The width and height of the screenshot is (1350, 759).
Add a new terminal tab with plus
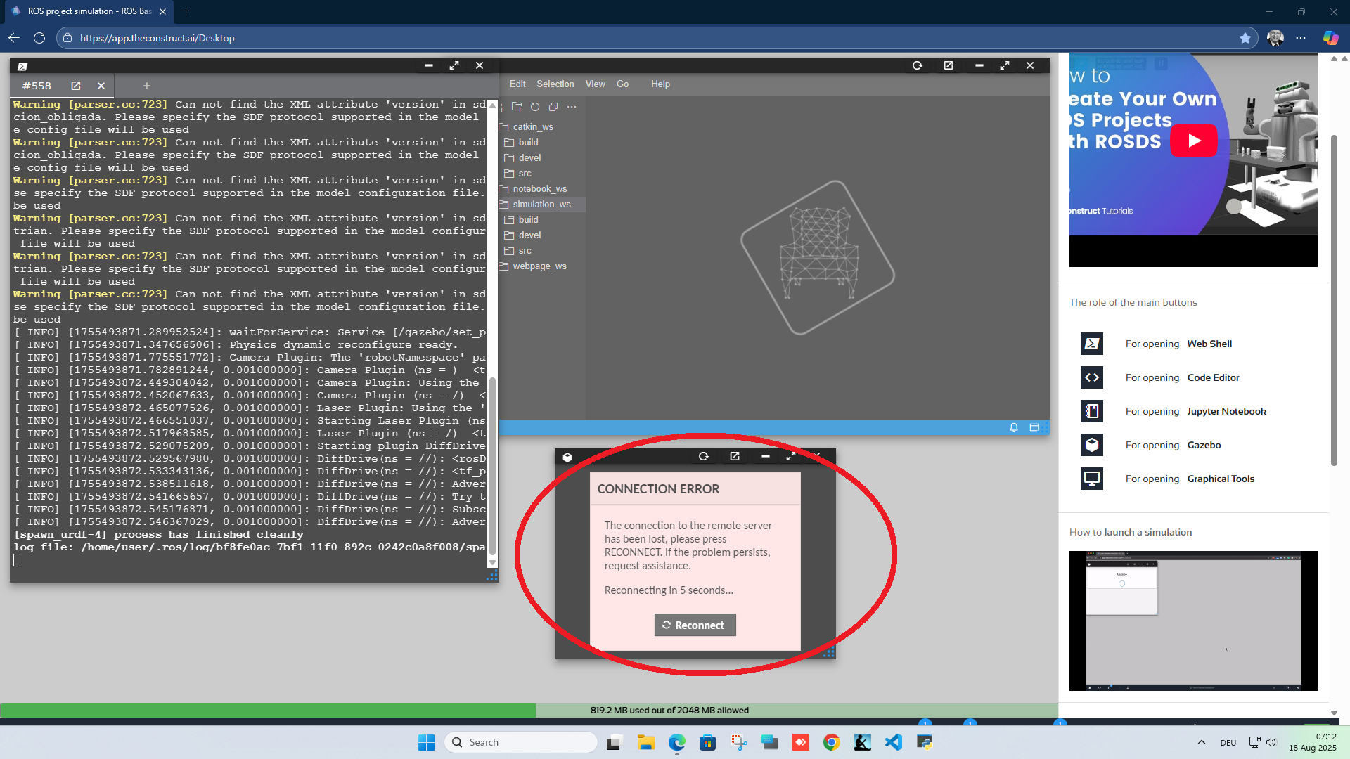pos(146,86)
